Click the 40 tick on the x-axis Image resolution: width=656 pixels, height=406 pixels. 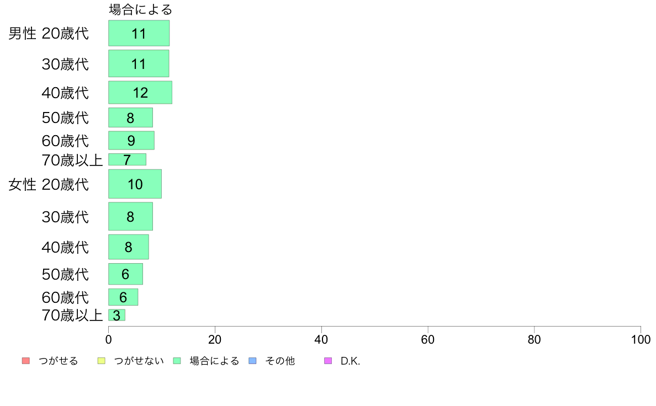pyautogui.click(x=321, y=339)
